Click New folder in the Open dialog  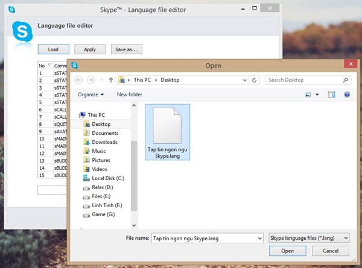coord(129,95)
